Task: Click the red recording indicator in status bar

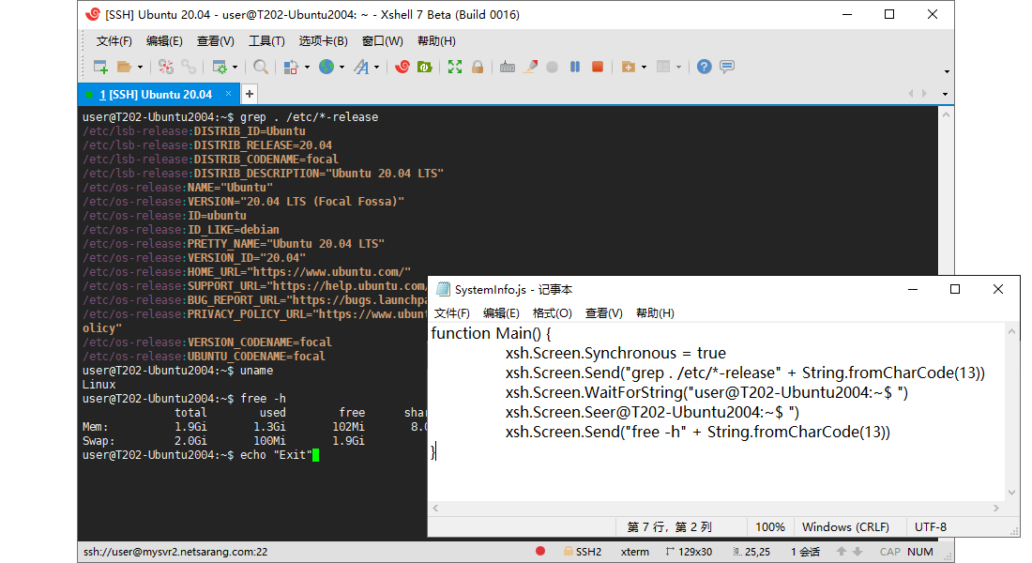Action: (540, 551)
